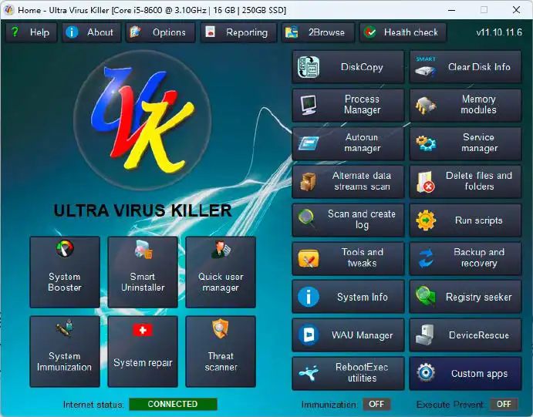Click the Options toolbar icon
533x417 pixels.
(x=135, y=32)
